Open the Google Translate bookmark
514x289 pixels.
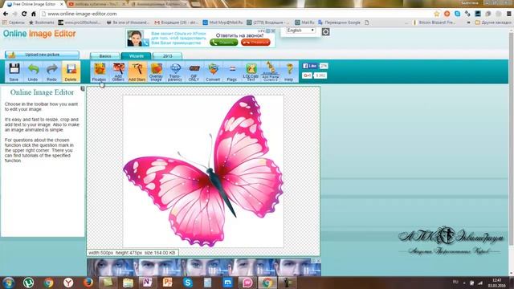click(x=339, y=22)
